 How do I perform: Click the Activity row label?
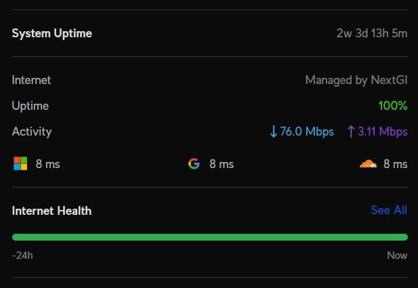tap(32, 131)
